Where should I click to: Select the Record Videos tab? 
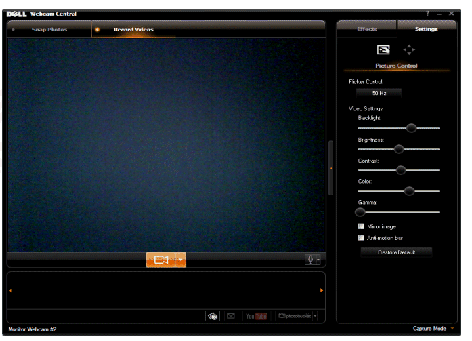(133, 30)
